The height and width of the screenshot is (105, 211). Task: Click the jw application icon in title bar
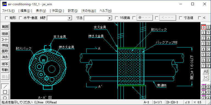pos(4,4)
